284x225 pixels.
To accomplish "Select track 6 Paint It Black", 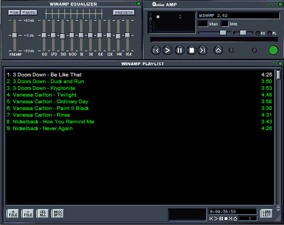I will (x=140, y=108).
